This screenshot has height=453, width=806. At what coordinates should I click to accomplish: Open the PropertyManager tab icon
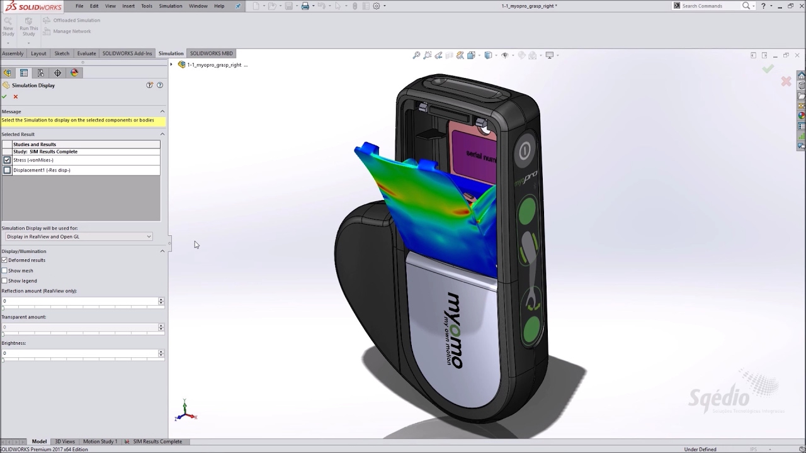(24, 73)
